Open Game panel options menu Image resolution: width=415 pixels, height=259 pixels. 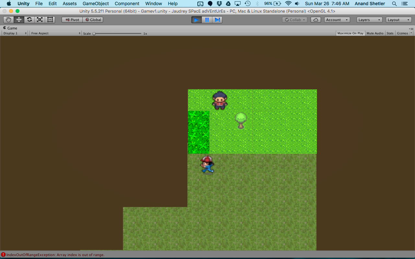click(411, 28)
